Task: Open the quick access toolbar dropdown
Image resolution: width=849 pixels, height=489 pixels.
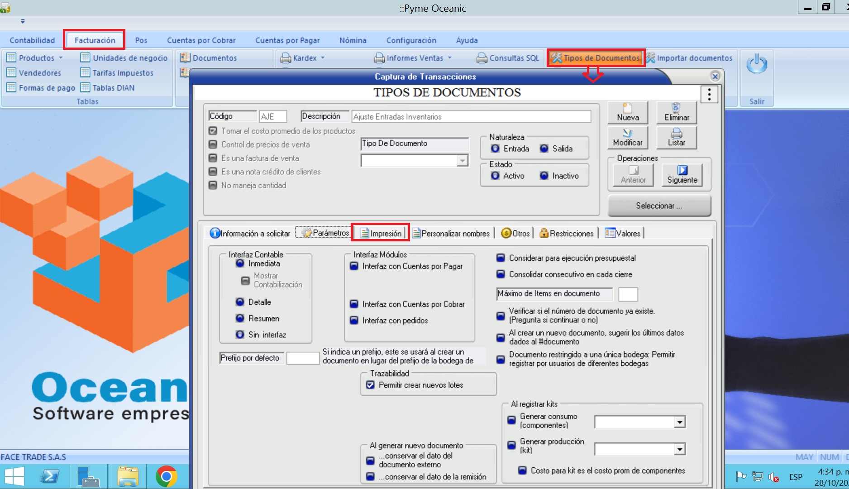Action: click(23, 21)
